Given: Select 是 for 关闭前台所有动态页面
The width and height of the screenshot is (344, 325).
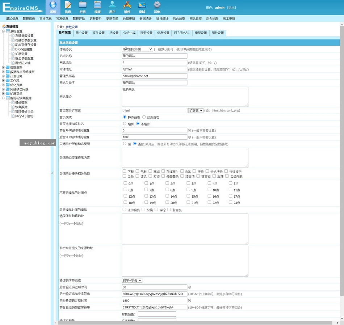Looking at the screenshot, I should (x=125, y=144).
